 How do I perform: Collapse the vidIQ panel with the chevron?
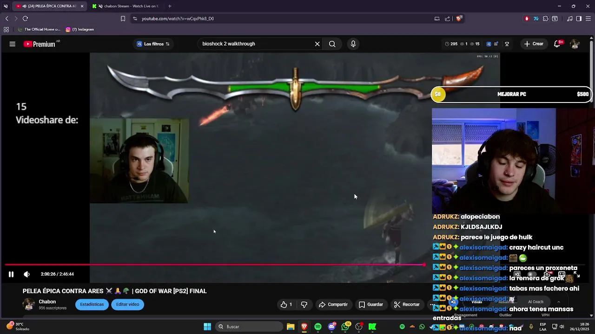(x=558, y=302)
